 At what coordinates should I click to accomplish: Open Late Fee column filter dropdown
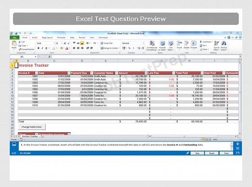tap(173, 73)
